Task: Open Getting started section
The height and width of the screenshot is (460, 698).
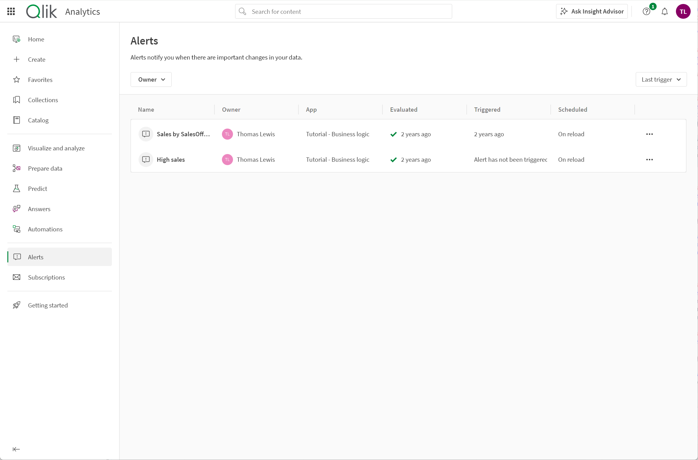Action: 48,304
